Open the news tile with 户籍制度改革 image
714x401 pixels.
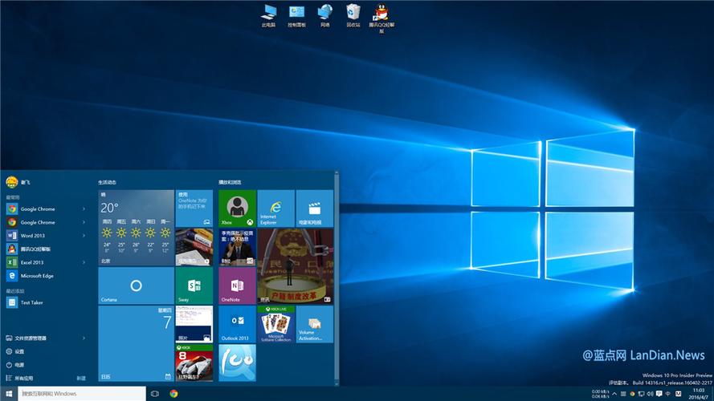tap(296, 266)
